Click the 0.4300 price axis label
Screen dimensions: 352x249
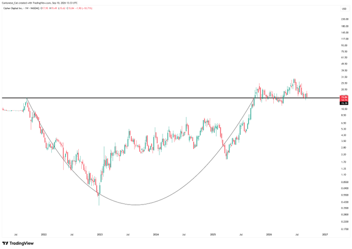pyautogui.click(x=345, y=202)
